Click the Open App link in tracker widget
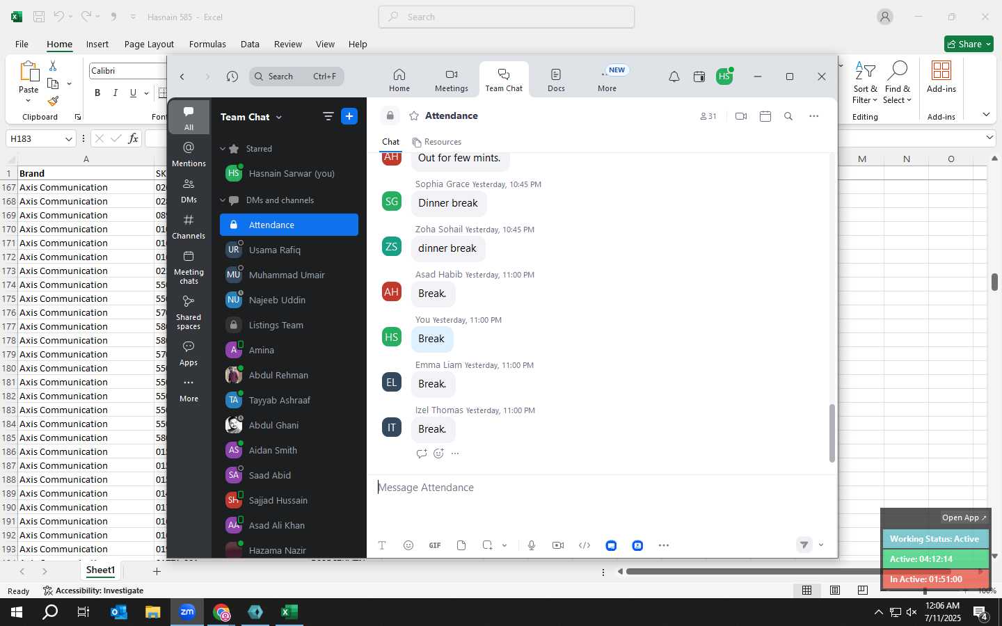Image resolution: width=1002 pixels, height=626 pixels. click(964, 517)
